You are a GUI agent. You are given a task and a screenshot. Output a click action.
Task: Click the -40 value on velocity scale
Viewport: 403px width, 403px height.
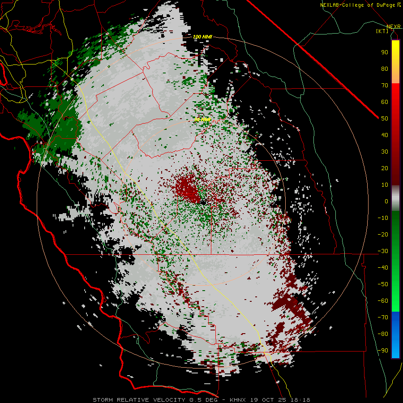pyautogui.click(x=383, y=268)
